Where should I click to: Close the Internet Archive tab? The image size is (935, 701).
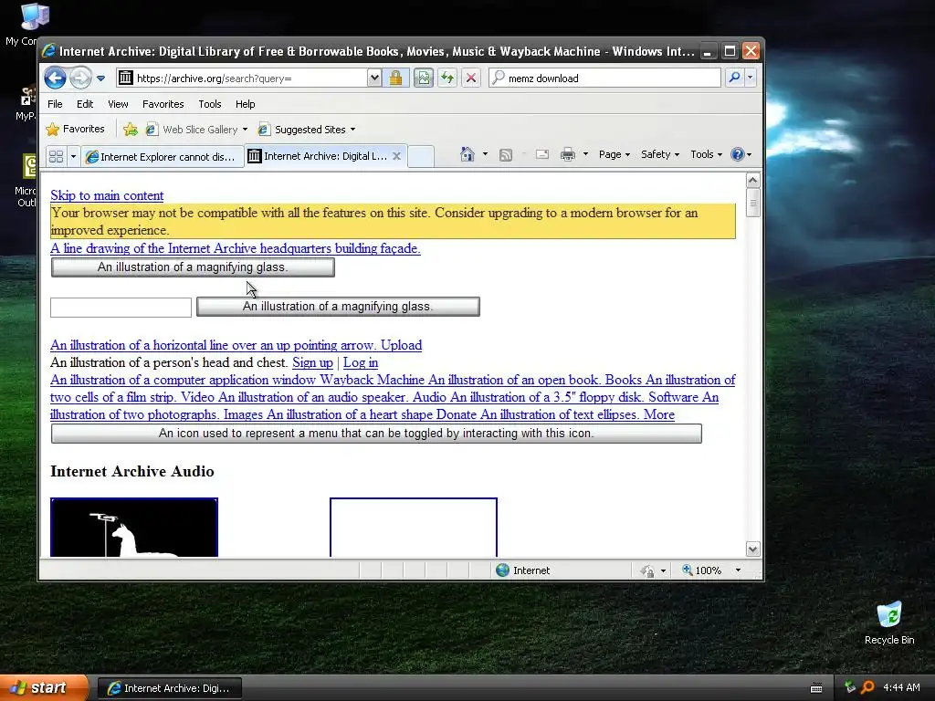pos(396,156)
